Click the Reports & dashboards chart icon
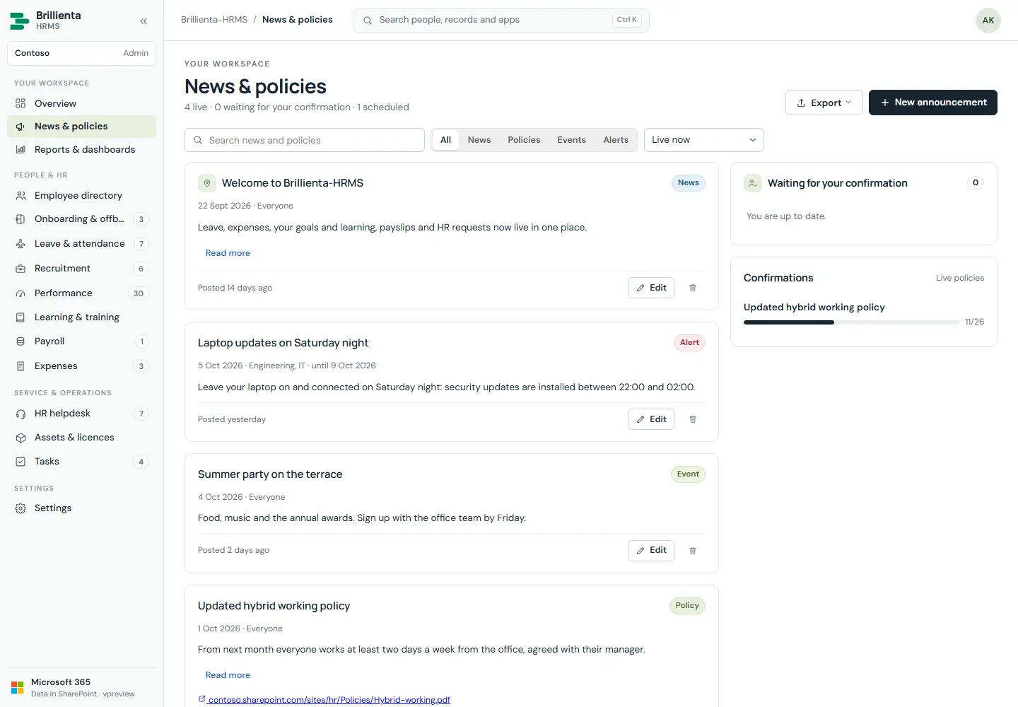Viewport: 1018px width, 707px height. (x=21, y=149)
